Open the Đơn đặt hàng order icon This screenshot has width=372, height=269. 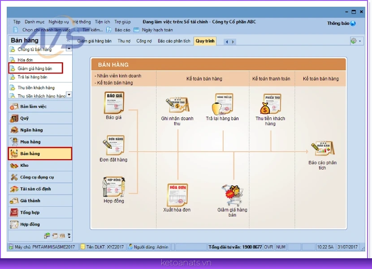pos(114,145)
